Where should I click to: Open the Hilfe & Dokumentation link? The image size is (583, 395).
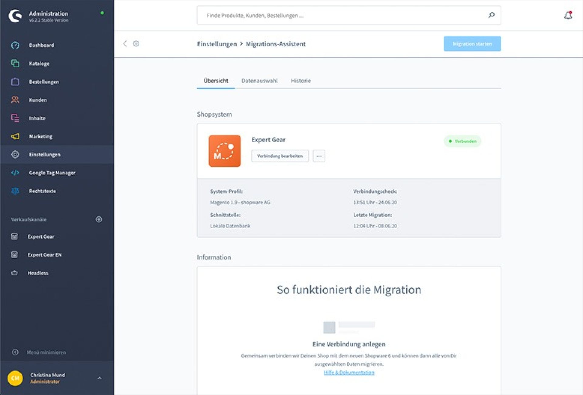[x=349, y=372]
